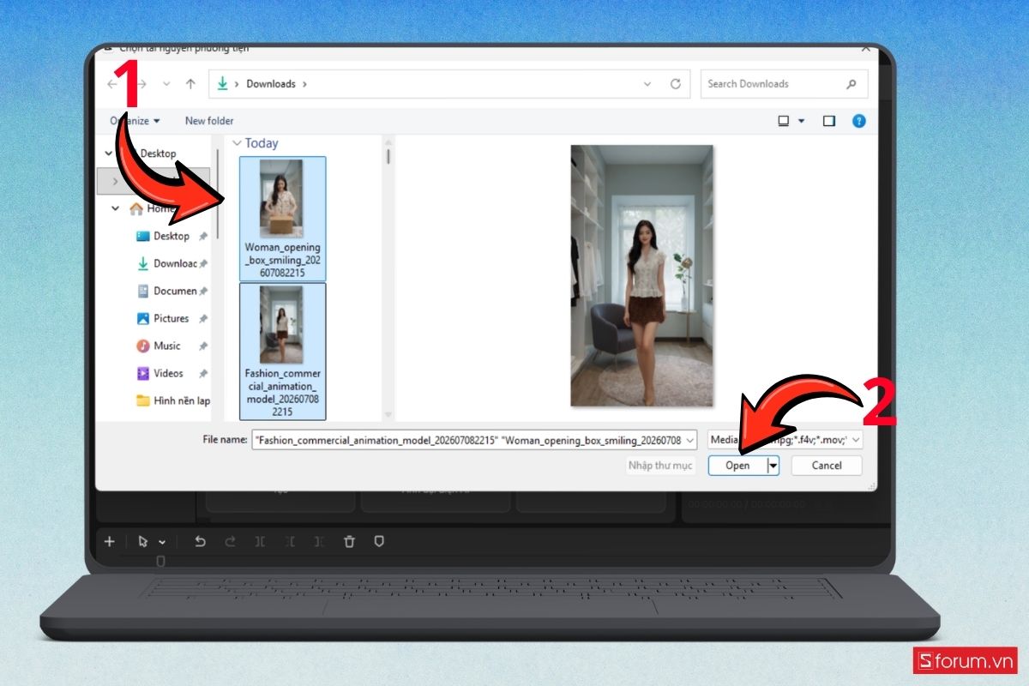
Task: Open the Hình nền lap folder
Action: coord(173,400)
